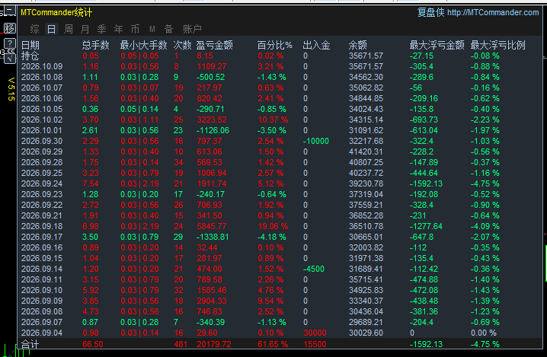Click the -693.73 floating loss value
The width and height of the screenshot is (547, 357).
(424, 120)
